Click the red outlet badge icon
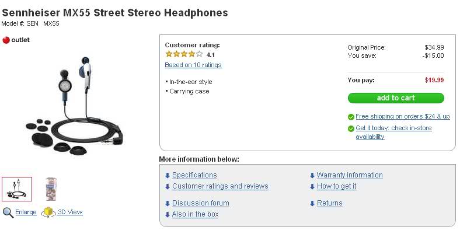Screen dimensions: 460x230 6,40
